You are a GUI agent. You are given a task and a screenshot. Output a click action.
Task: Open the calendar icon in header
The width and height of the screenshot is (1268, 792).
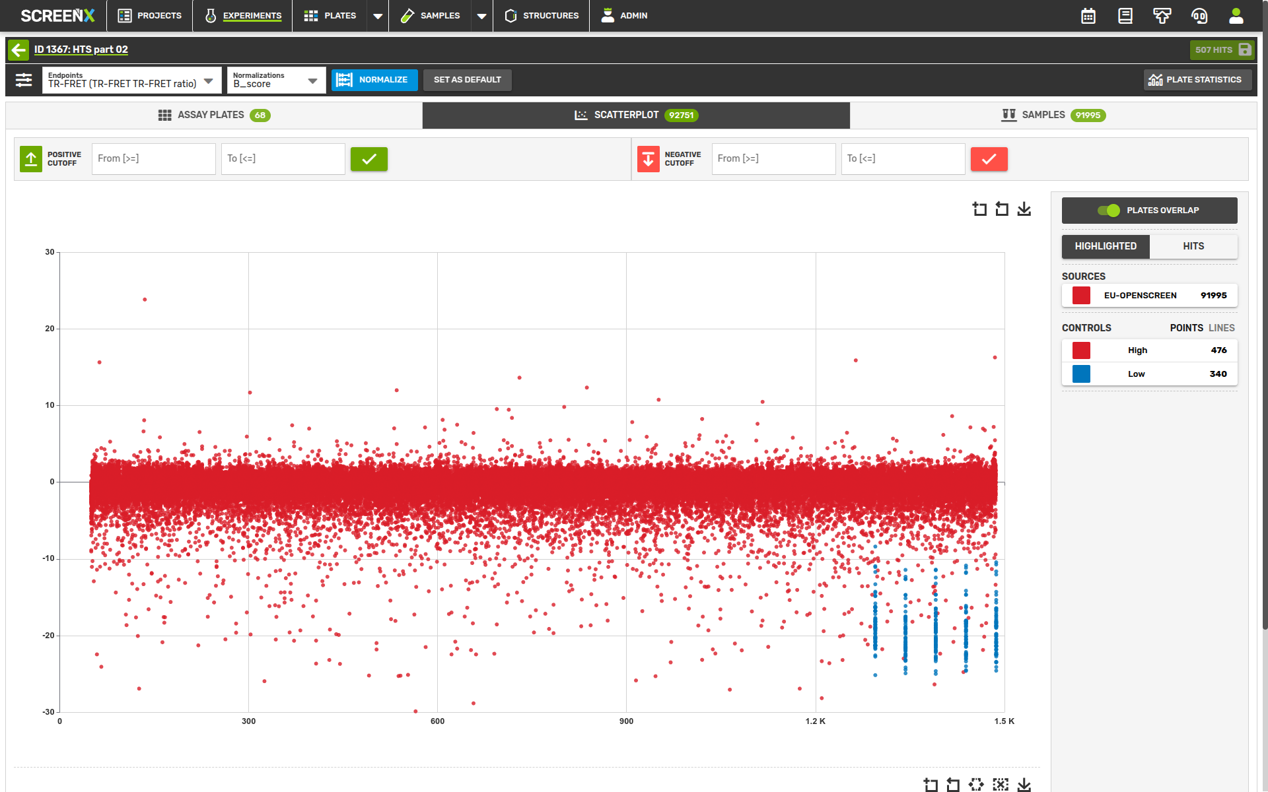click(1088, 16)
